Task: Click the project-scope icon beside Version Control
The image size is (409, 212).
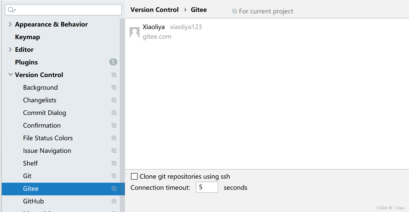Action: coord(114,75)
